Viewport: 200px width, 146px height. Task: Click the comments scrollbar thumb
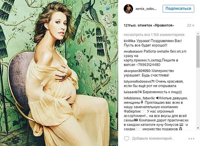click(x=198, y=52)
